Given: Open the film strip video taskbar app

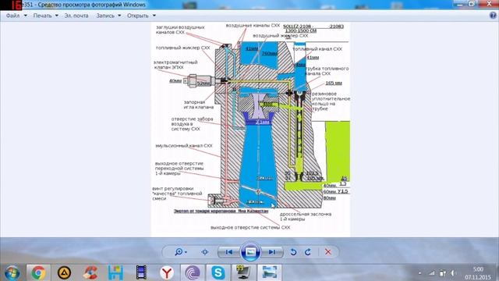Looking at the screenshot, I should (141, 273).
